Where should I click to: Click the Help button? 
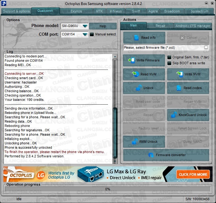pyautogui.click(x=103, y=26)
